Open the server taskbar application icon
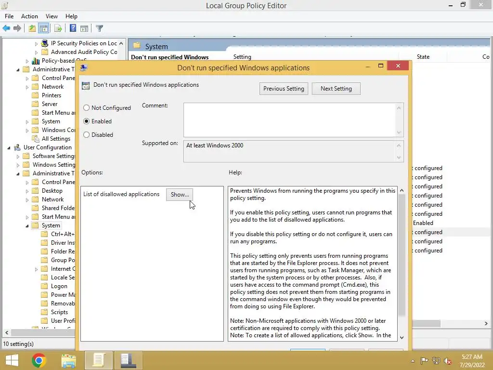Viewport: 493px width, 370px height. [x=128, y=360]
